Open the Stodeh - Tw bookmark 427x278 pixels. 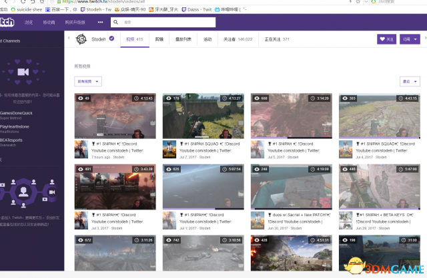pos(96,9)
